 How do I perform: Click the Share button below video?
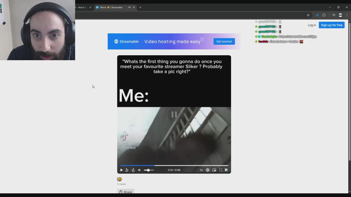pyautogui.click(x=126, y=192)
